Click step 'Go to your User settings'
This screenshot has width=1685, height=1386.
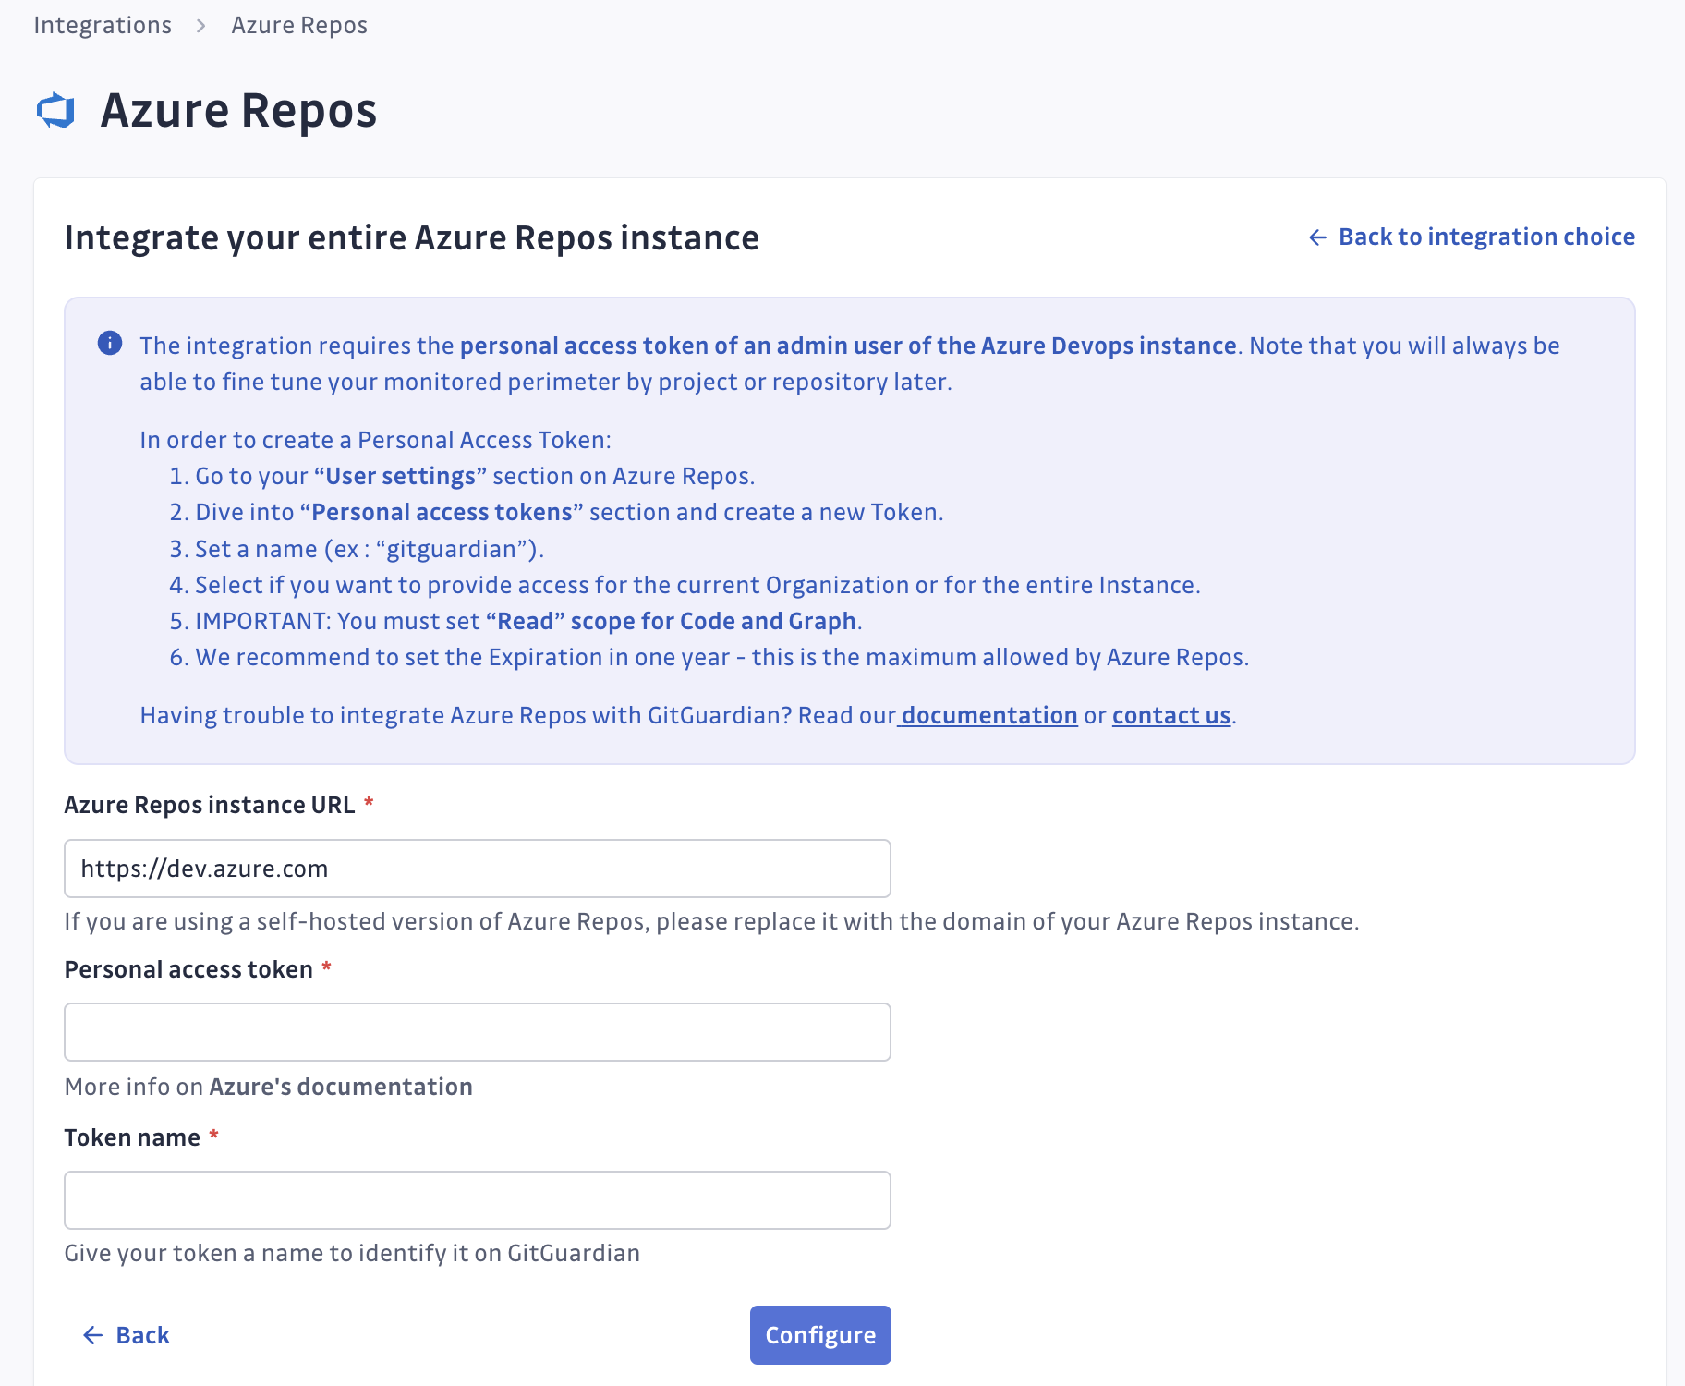pyautogui.click(x=462, y=476)
